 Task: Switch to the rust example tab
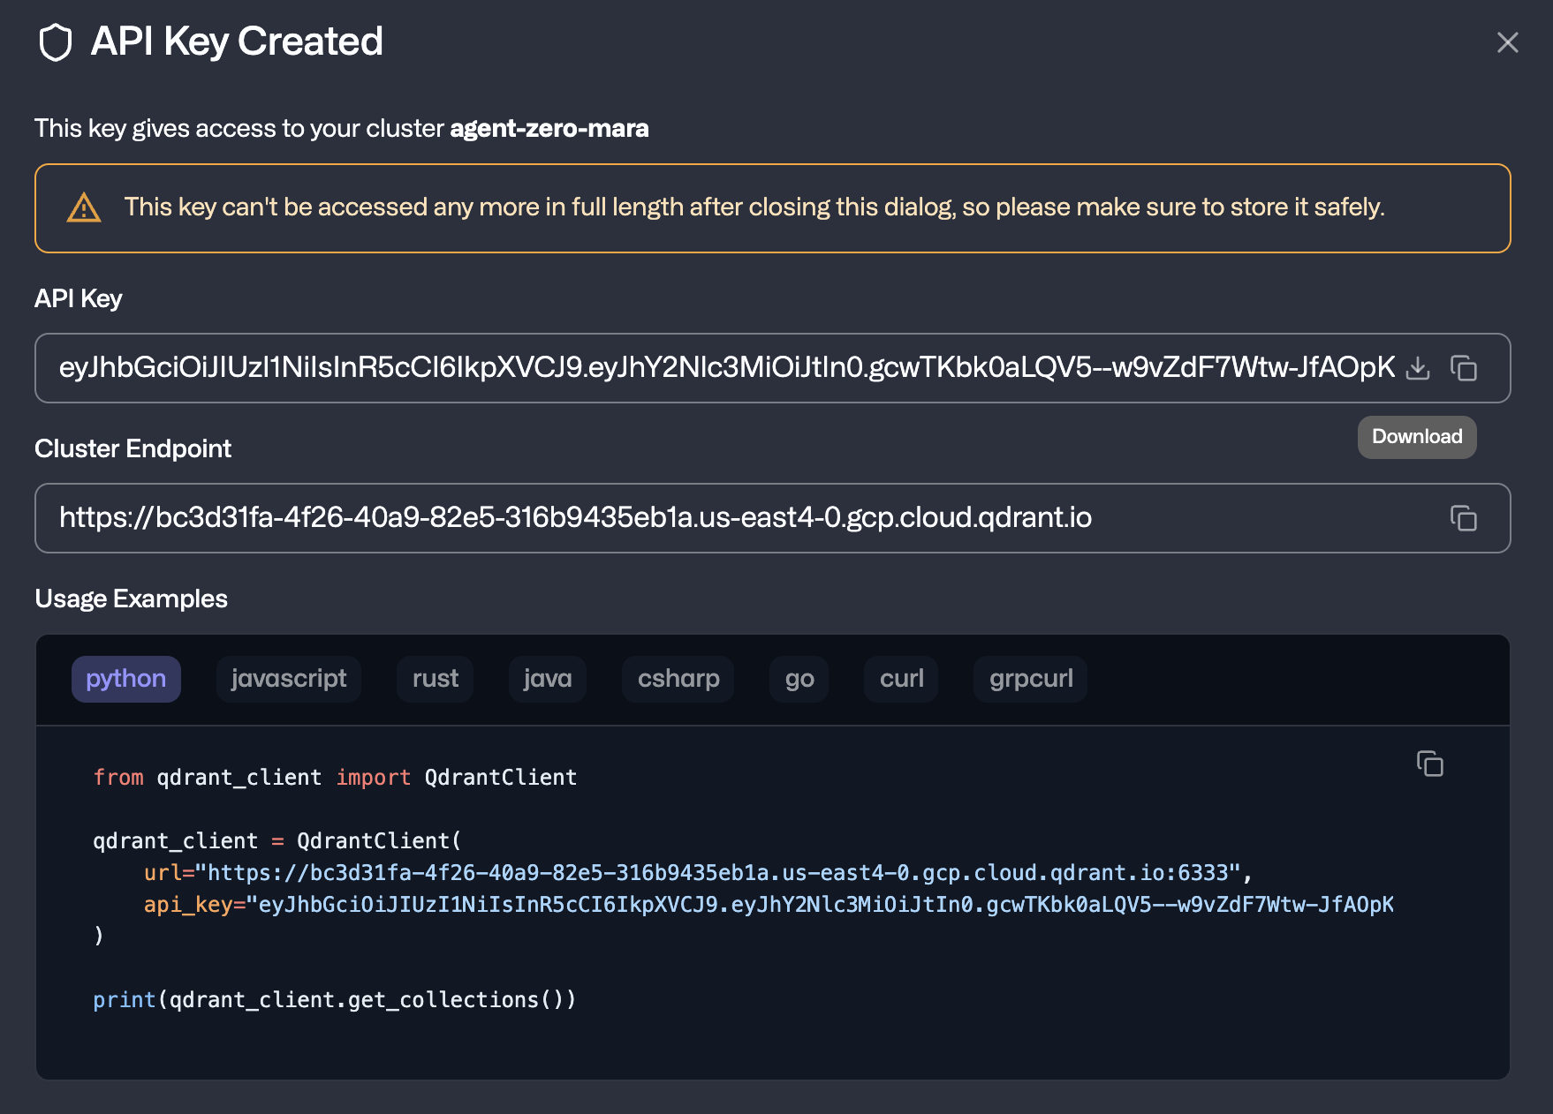pyautogui.click(x=436, y=679)
